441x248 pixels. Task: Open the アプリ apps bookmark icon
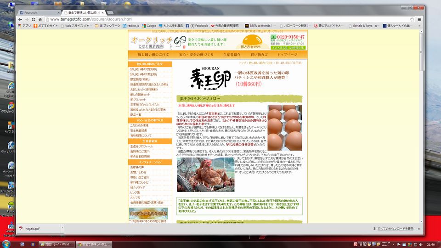point(24,26)
